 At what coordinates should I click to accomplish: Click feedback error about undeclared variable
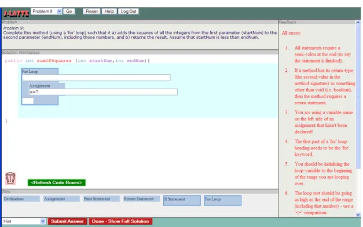click(x=324, y=122)
